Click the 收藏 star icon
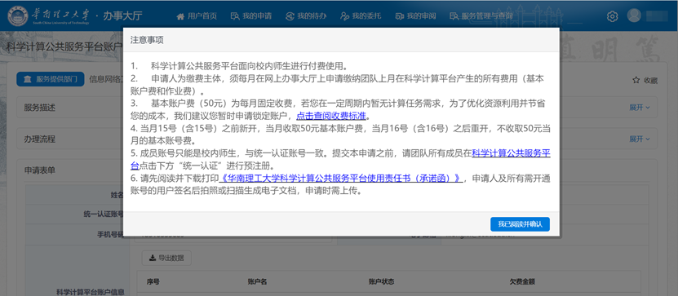This screenshot has width=678, height=296. click(636, 80)
